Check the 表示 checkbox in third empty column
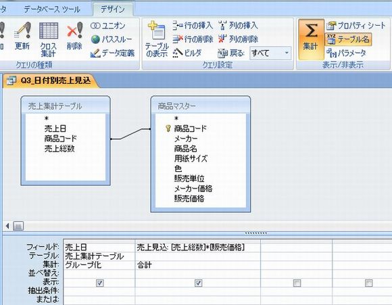 [297, 283]
